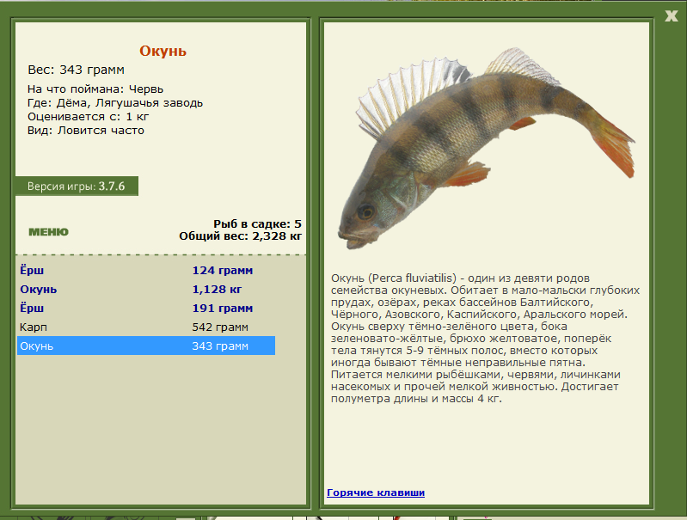The width and height of the screenshot is (687, 520).
Task: Click the Общий вес: 2,328 кг total
Action: [240, 236]
